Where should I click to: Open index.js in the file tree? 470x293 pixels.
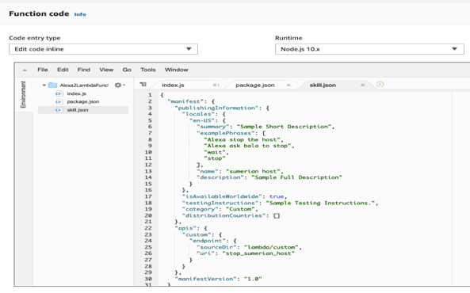[x=76, y=93]
